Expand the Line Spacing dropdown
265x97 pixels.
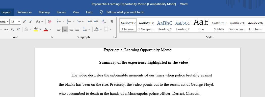(x=89, y=29)
